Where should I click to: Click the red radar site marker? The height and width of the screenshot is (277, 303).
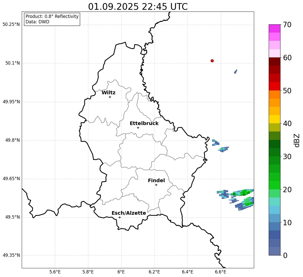coord(212,61)
